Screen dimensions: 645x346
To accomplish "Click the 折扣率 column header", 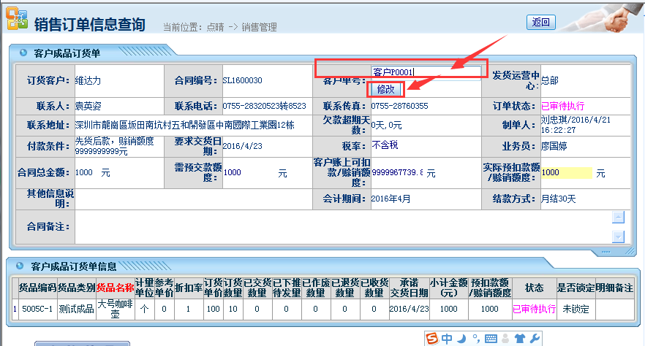I will pyautogui.click(x=189, y=288).
